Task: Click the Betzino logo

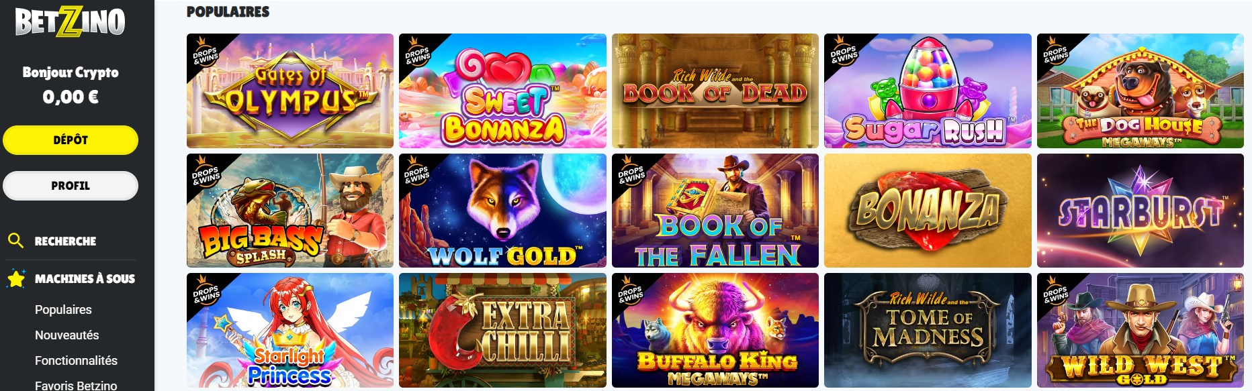Action: tap(70, 21)
